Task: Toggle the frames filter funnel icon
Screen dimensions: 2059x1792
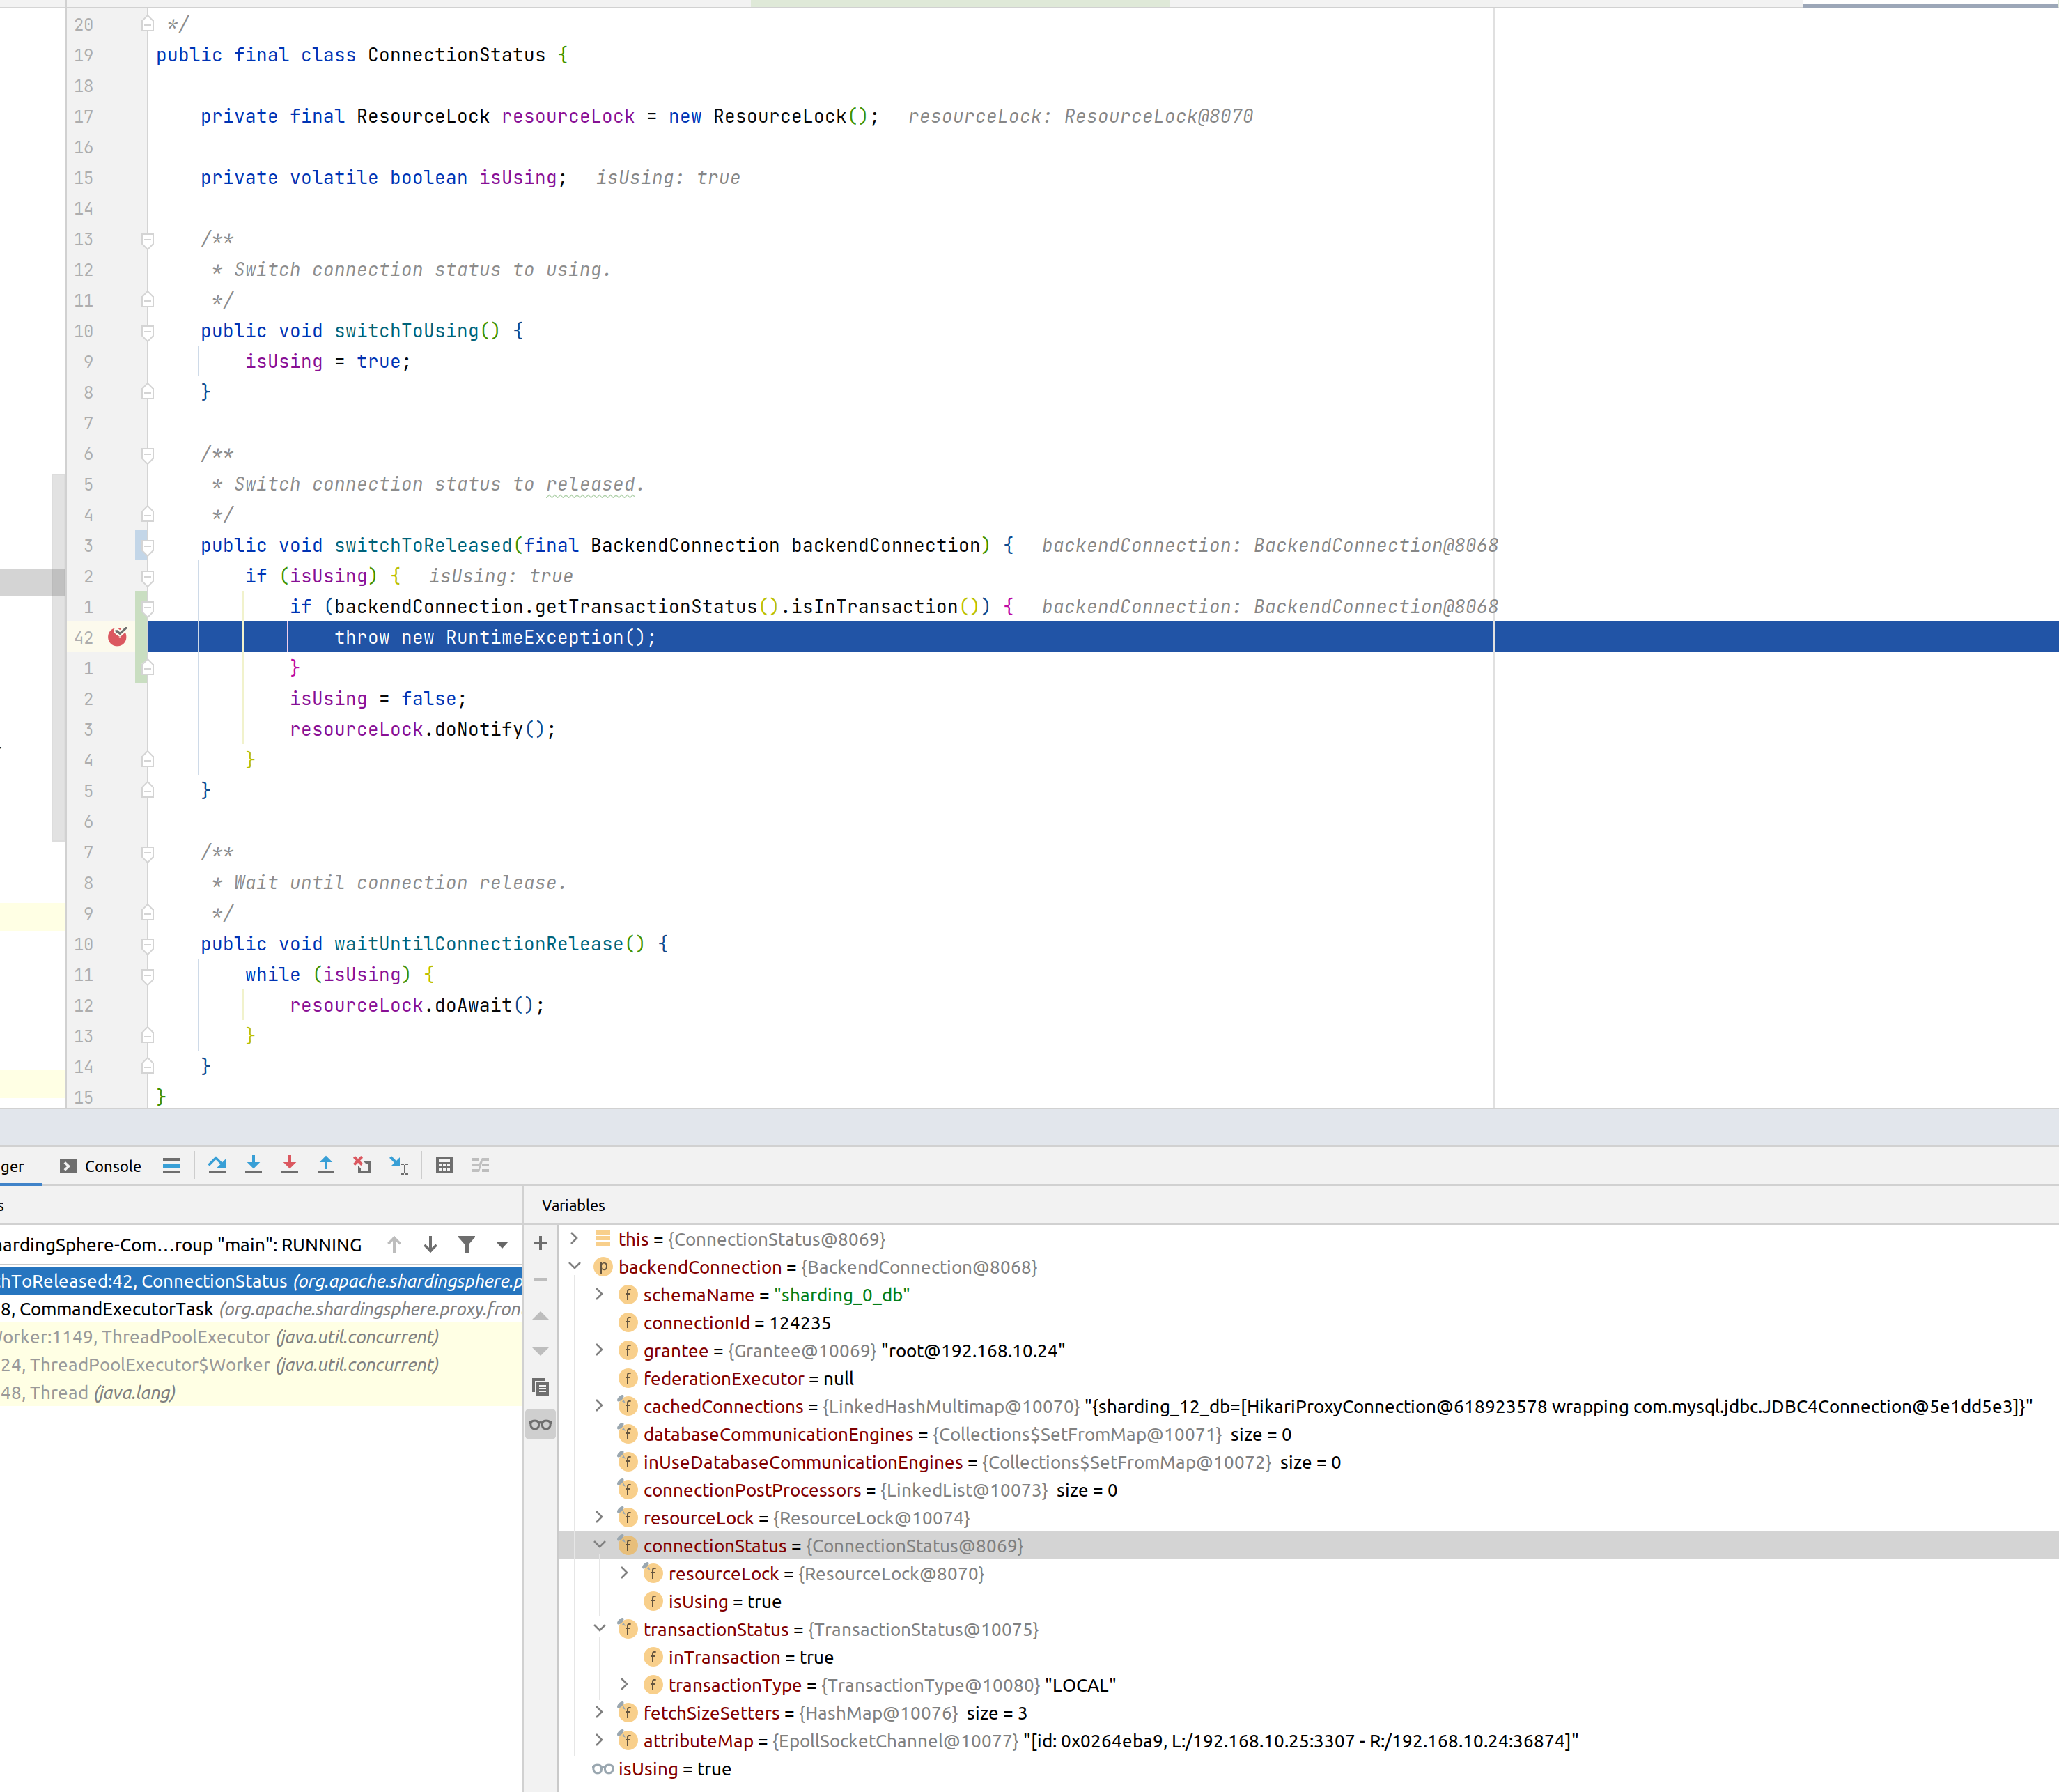Action: (x=467, y=1244)
